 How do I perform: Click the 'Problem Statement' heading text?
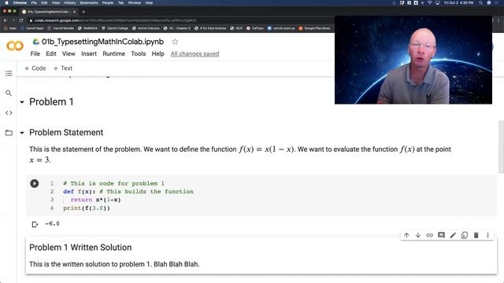coord(66,133)
